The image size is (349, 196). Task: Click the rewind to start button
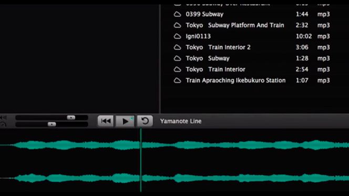(x=106, y=121)
